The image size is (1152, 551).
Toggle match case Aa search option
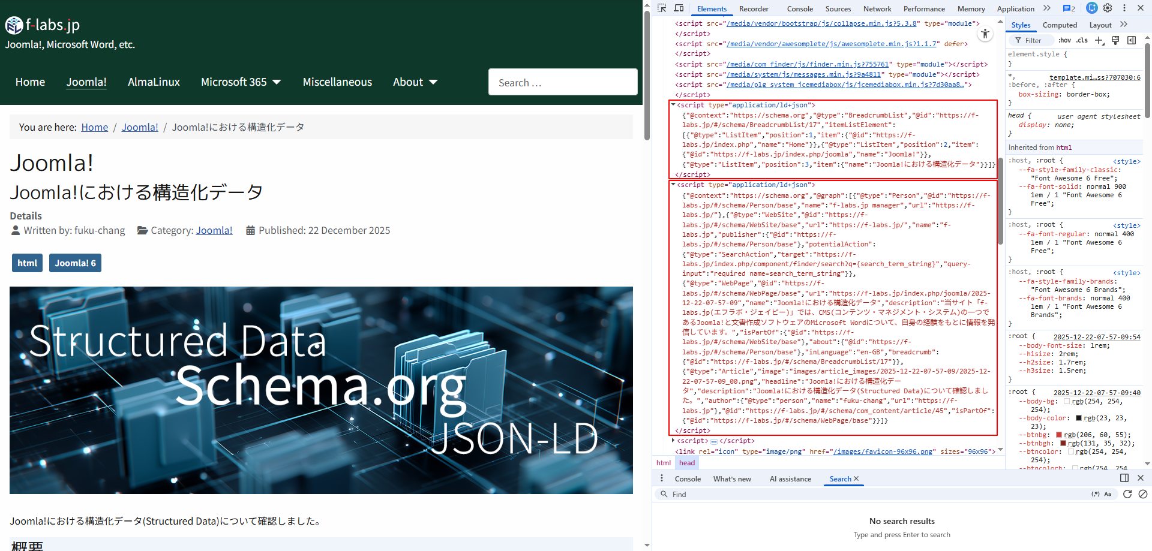tap(1108, 494)
